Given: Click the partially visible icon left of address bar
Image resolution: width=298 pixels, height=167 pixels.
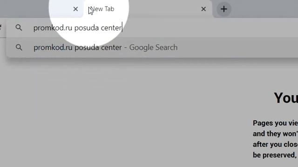Looking at the screenshot, I should coord(1,28).
